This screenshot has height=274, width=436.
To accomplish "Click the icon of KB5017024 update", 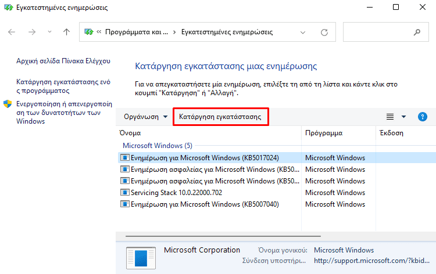I will [x=125, y=158].
